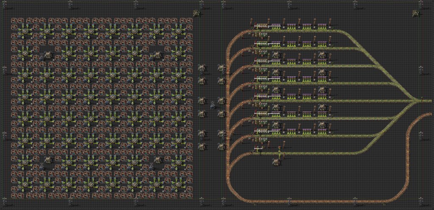Select the radar right of the assembler grid's top edge
434x210 pixels.
coord(197,12)
